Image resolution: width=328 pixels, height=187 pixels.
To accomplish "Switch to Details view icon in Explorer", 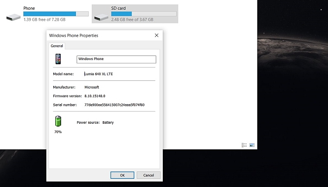I will pyautogui.click(x=244, y=145).
